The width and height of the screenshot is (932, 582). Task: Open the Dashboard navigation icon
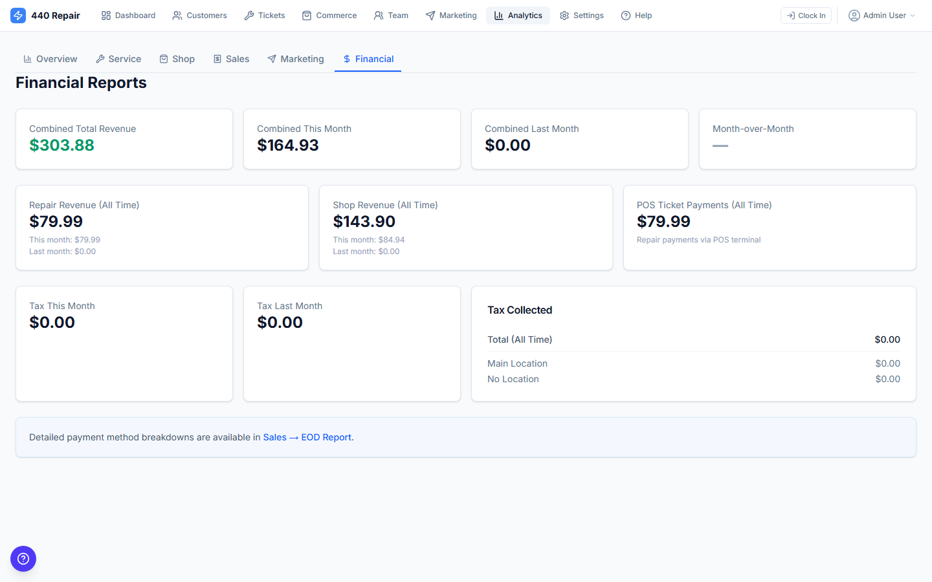pyautogui.click(x=106, y=15)
